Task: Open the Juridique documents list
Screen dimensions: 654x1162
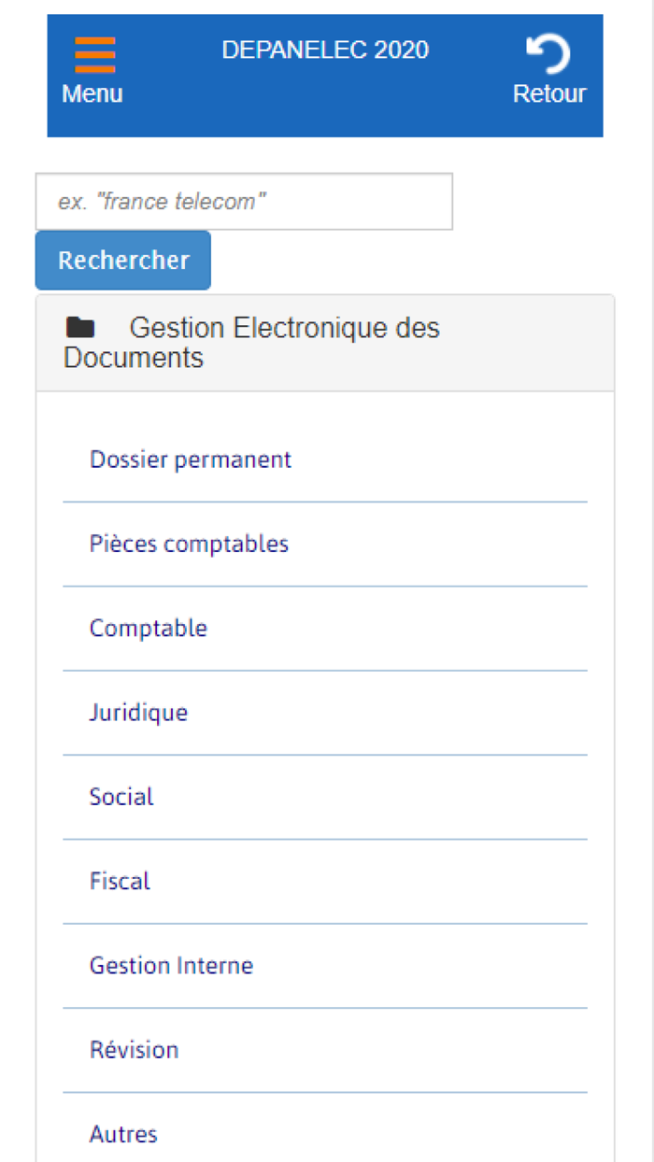Action: pos(138,712)
